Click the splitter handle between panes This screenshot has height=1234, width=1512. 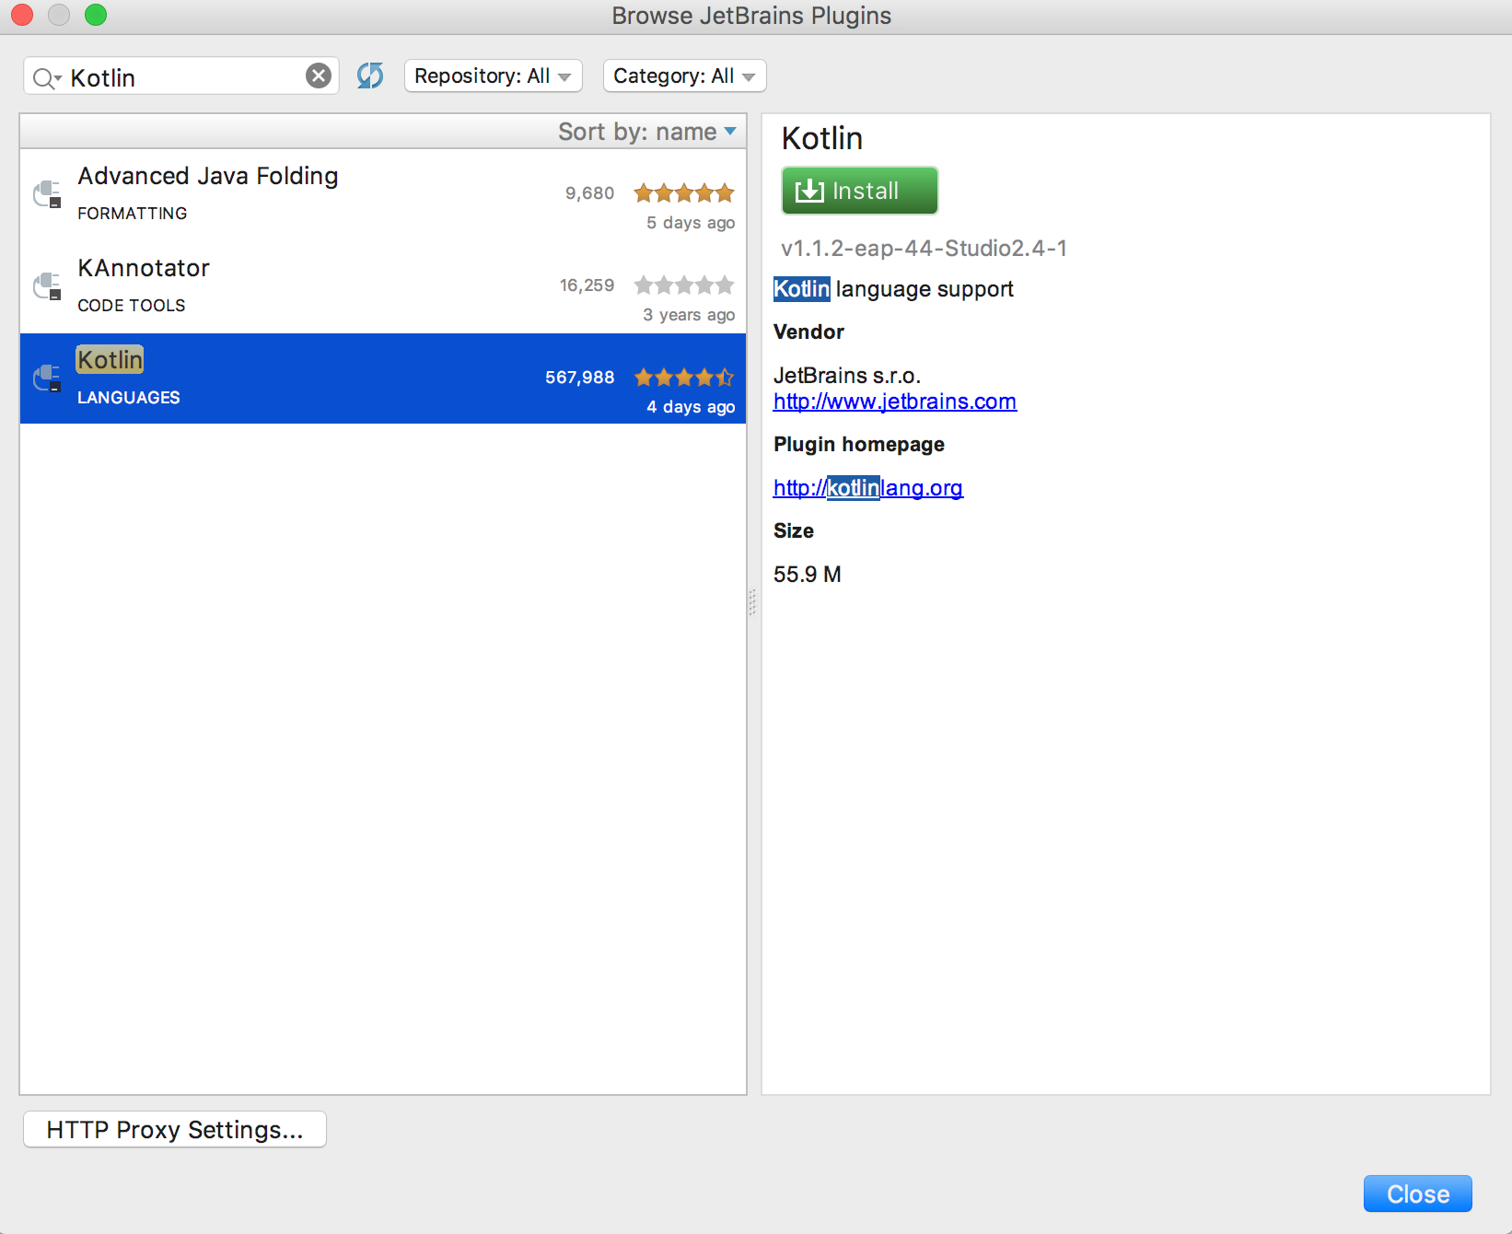tap(753, 603)
